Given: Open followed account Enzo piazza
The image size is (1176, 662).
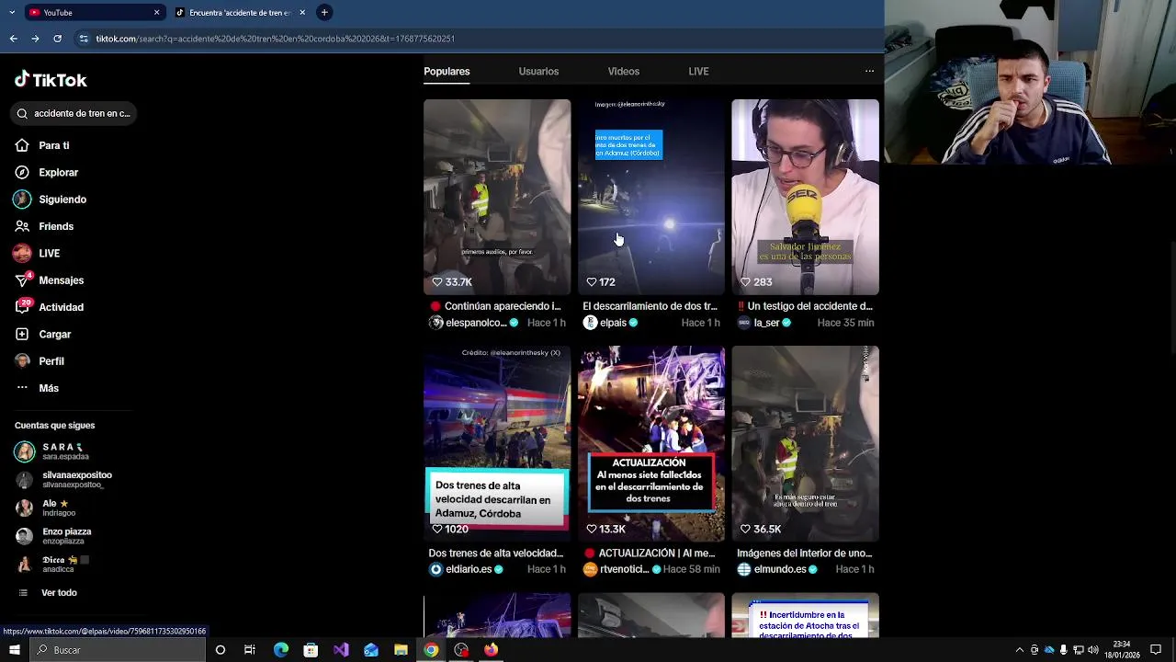Looking at the screenshot, I should (53, 536).
